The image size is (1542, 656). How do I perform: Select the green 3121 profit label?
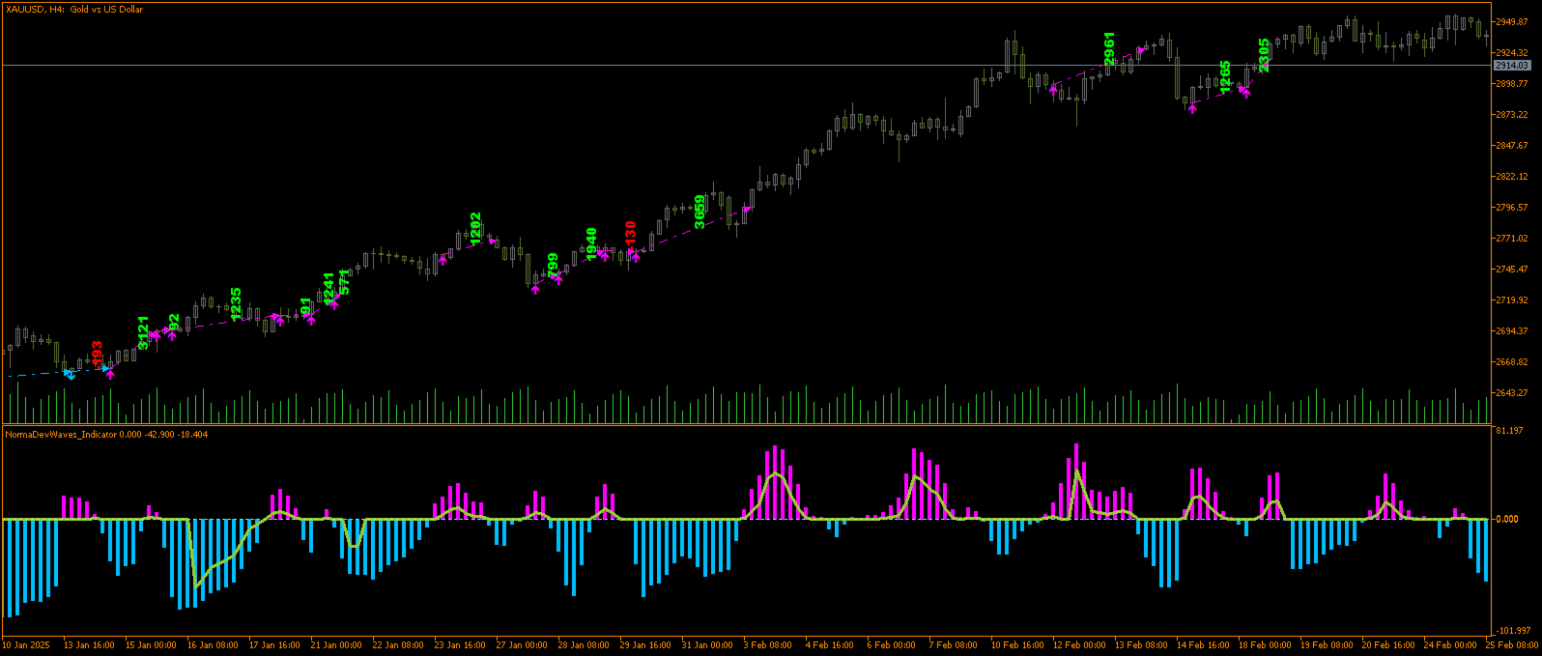[143, 332]
